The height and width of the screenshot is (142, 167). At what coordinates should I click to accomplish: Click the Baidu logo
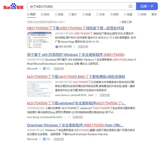click(13, 6)
